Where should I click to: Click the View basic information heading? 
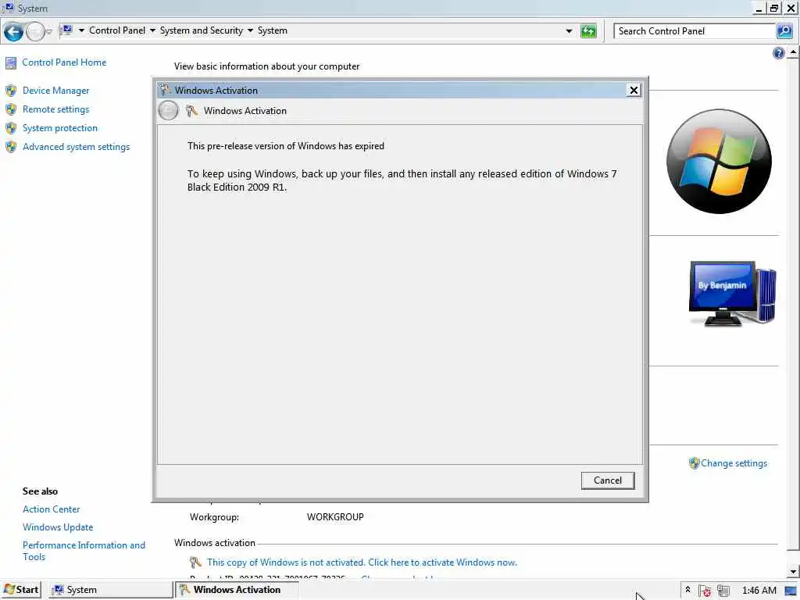click(266, 66)
